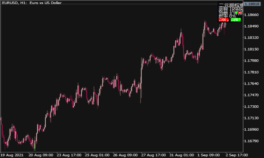The image size is (264, 158).
Task: Click the 31 Aug 01:00 time label
Action: click(182, 155)
